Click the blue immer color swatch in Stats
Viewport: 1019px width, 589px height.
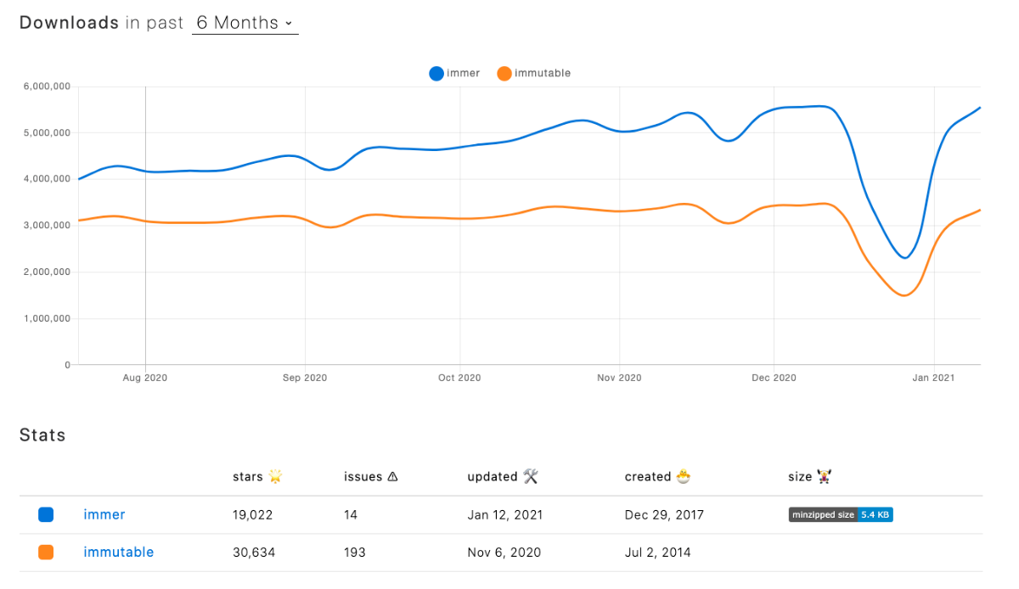pos(46,514)
